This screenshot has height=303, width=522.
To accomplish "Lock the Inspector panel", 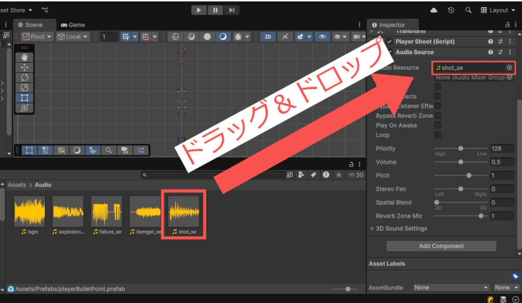I will point(507,24).
